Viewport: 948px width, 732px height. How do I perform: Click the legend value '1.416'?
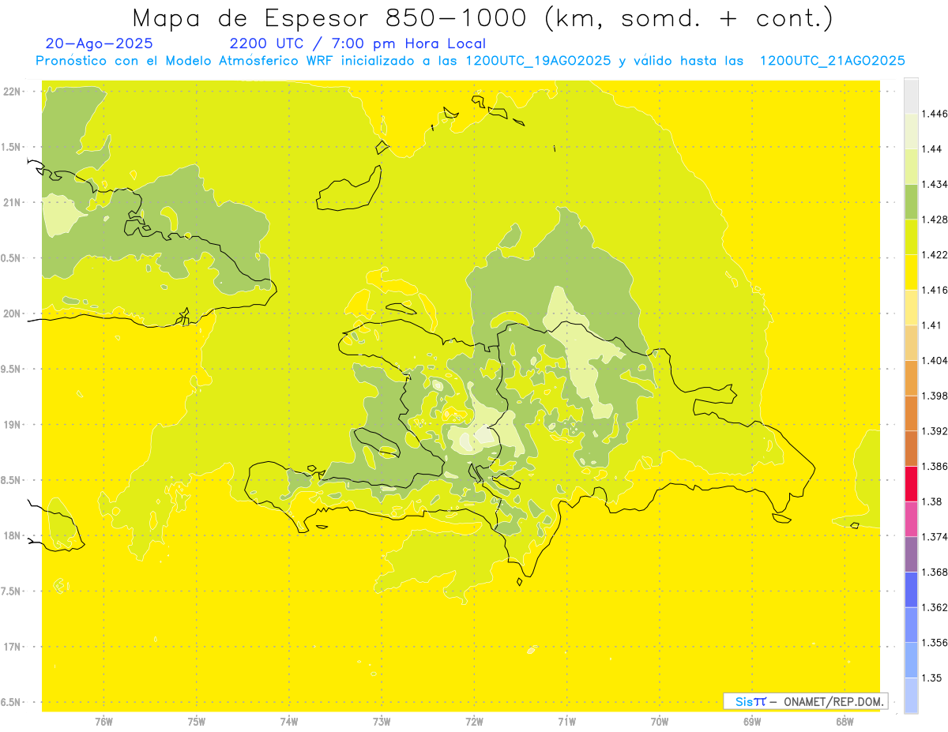click(933, 290)
